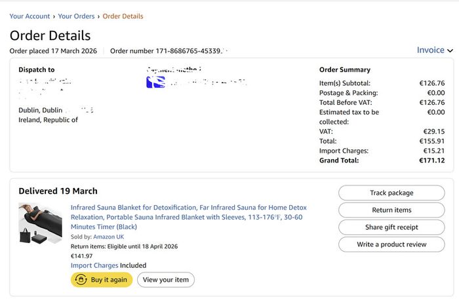Click the Return items button
The width and height of the screenshot is (459, 302).
point(391,210)
